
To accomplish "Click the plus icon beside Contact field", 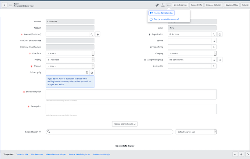I will 98,34.
